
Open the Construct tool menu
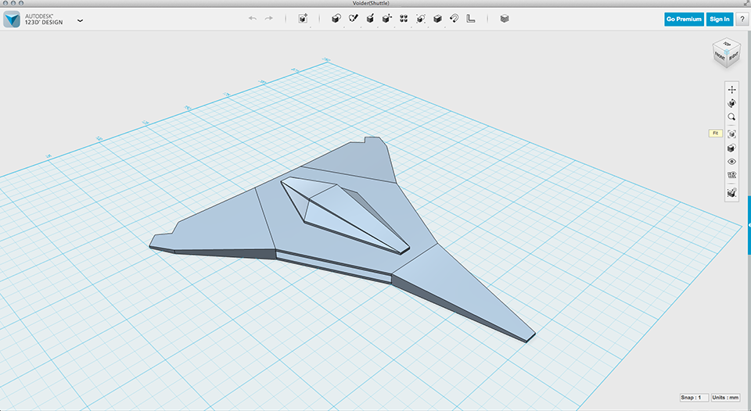[x=370, y=19]
